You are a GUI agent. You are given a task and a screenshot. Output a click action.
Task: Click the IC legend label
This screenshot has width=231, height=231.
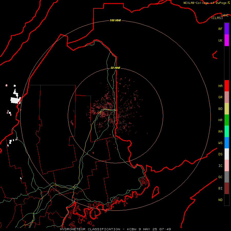220,166
